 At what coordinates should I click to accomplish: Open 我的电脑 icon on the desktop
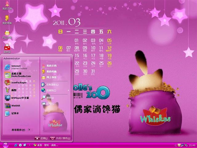(x=7, y=20)
